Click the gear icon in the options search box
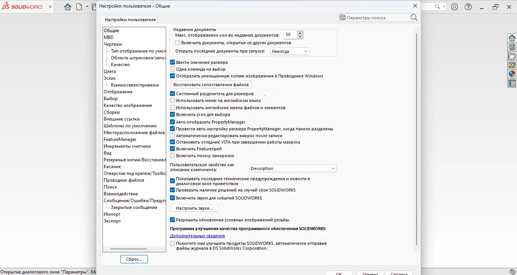The image size is (517, 275). pyautogui.click(x=343, y=17)
